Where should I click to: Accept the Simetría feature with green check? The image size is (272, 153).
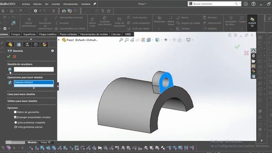click(8, 57)
